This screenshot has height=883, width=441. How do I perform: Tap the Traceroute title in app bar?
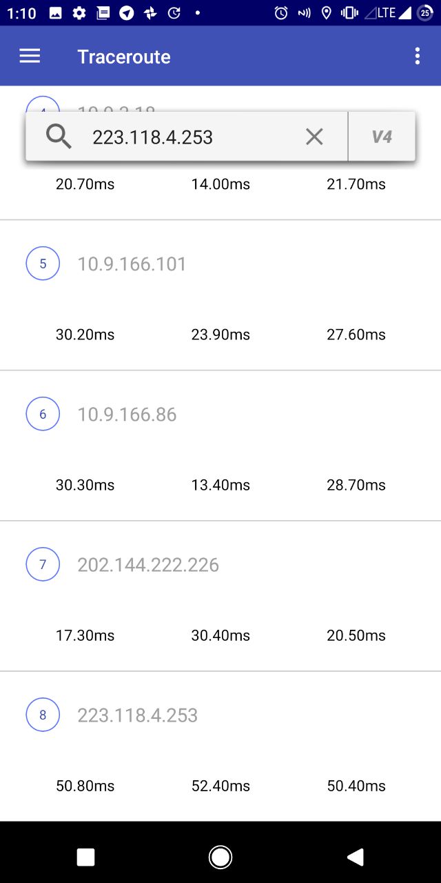click(x=124, y=57)
